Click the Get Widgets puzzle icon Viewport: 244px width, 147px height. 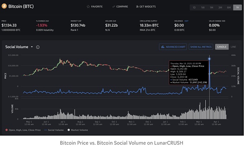point(137,7)
